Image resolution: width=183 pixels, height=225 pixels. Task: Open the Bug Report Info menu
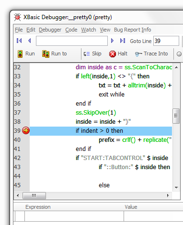coord(132,30)
